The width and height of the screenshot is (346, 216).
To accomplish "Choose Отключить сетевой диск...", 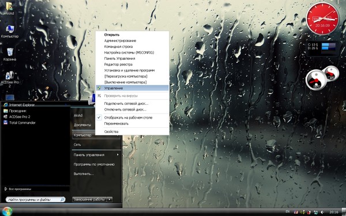I will coord(125,109).
